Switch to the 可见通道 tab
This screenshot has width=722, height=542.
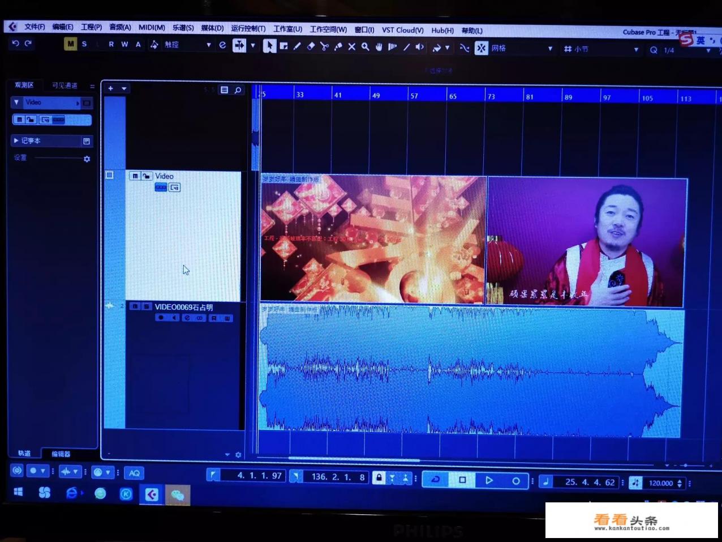point(65,86)
